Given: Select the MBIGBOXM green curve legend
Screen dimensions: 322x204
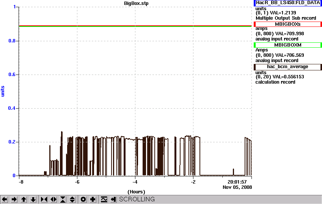Looking at the screenshot, I should click(x=288, y=45).
